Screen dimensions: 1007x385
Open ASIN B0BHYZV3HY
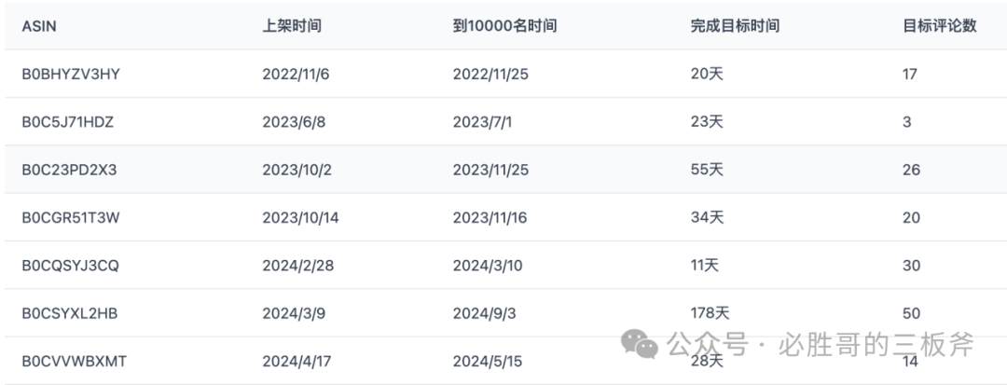[71, 74]
